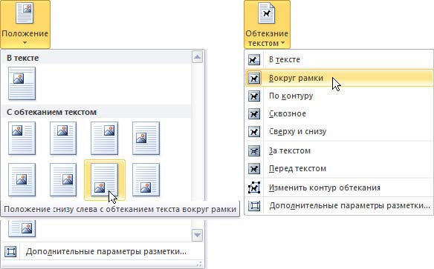Screen dimensions: 434x269
Task: Choose Изменить контур обтекания
Action: click(339, 188)
